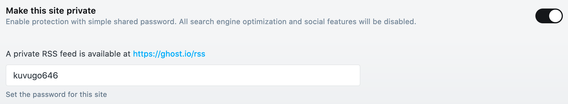Open the https://ghost.io/rss link
Screen dimensions: 568x104
(169, 54)
